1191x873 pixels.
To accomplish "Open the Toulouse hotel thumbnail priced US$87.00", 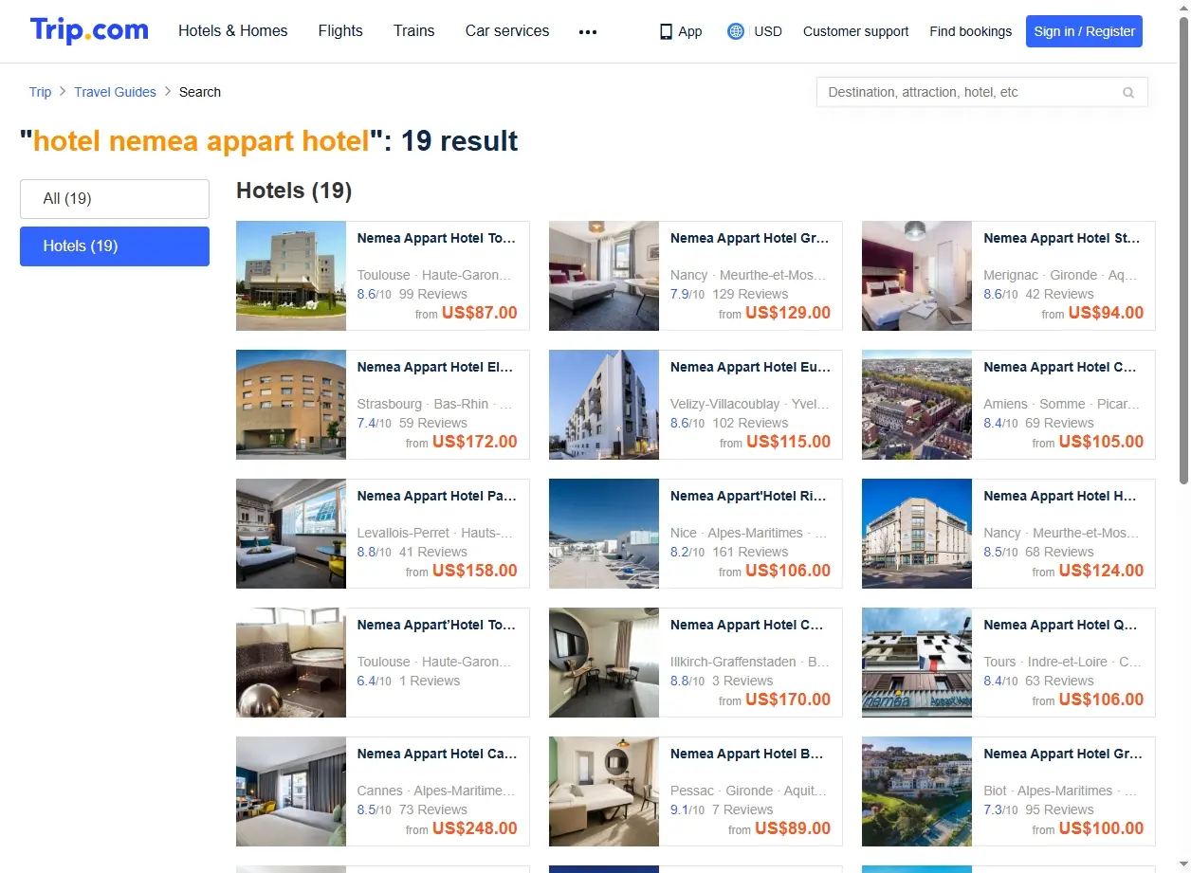I will [x=291, y=276].
